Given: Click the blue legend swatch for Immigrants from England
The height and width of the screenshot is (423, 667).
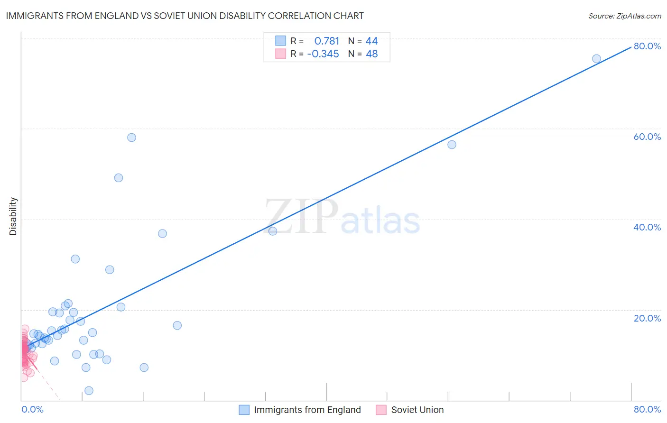Looking at the screenshot, I should (x=244, y=410).
